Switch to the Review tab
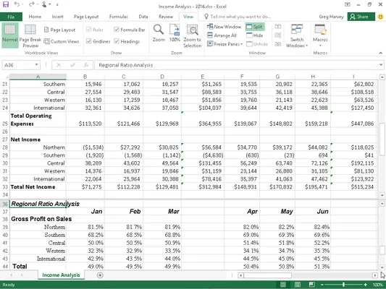The image size is (386, 289). (x=166, y=17)
